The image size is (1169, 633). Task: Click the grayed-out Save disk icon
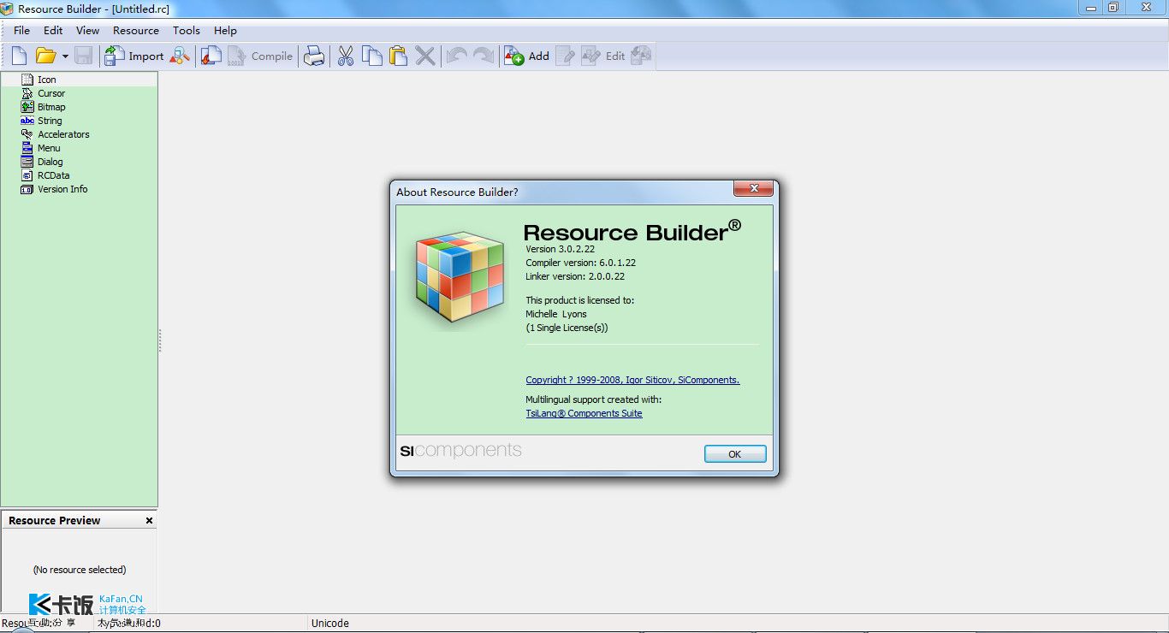pyautogui.click(x=84, y=56)
